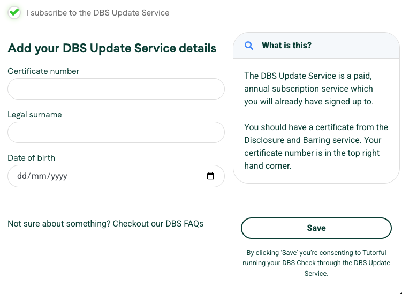This screenshot has width=402, height=294.
Task: Untick the green DBS Update Service checkbox
Action: tap(14, 12)
